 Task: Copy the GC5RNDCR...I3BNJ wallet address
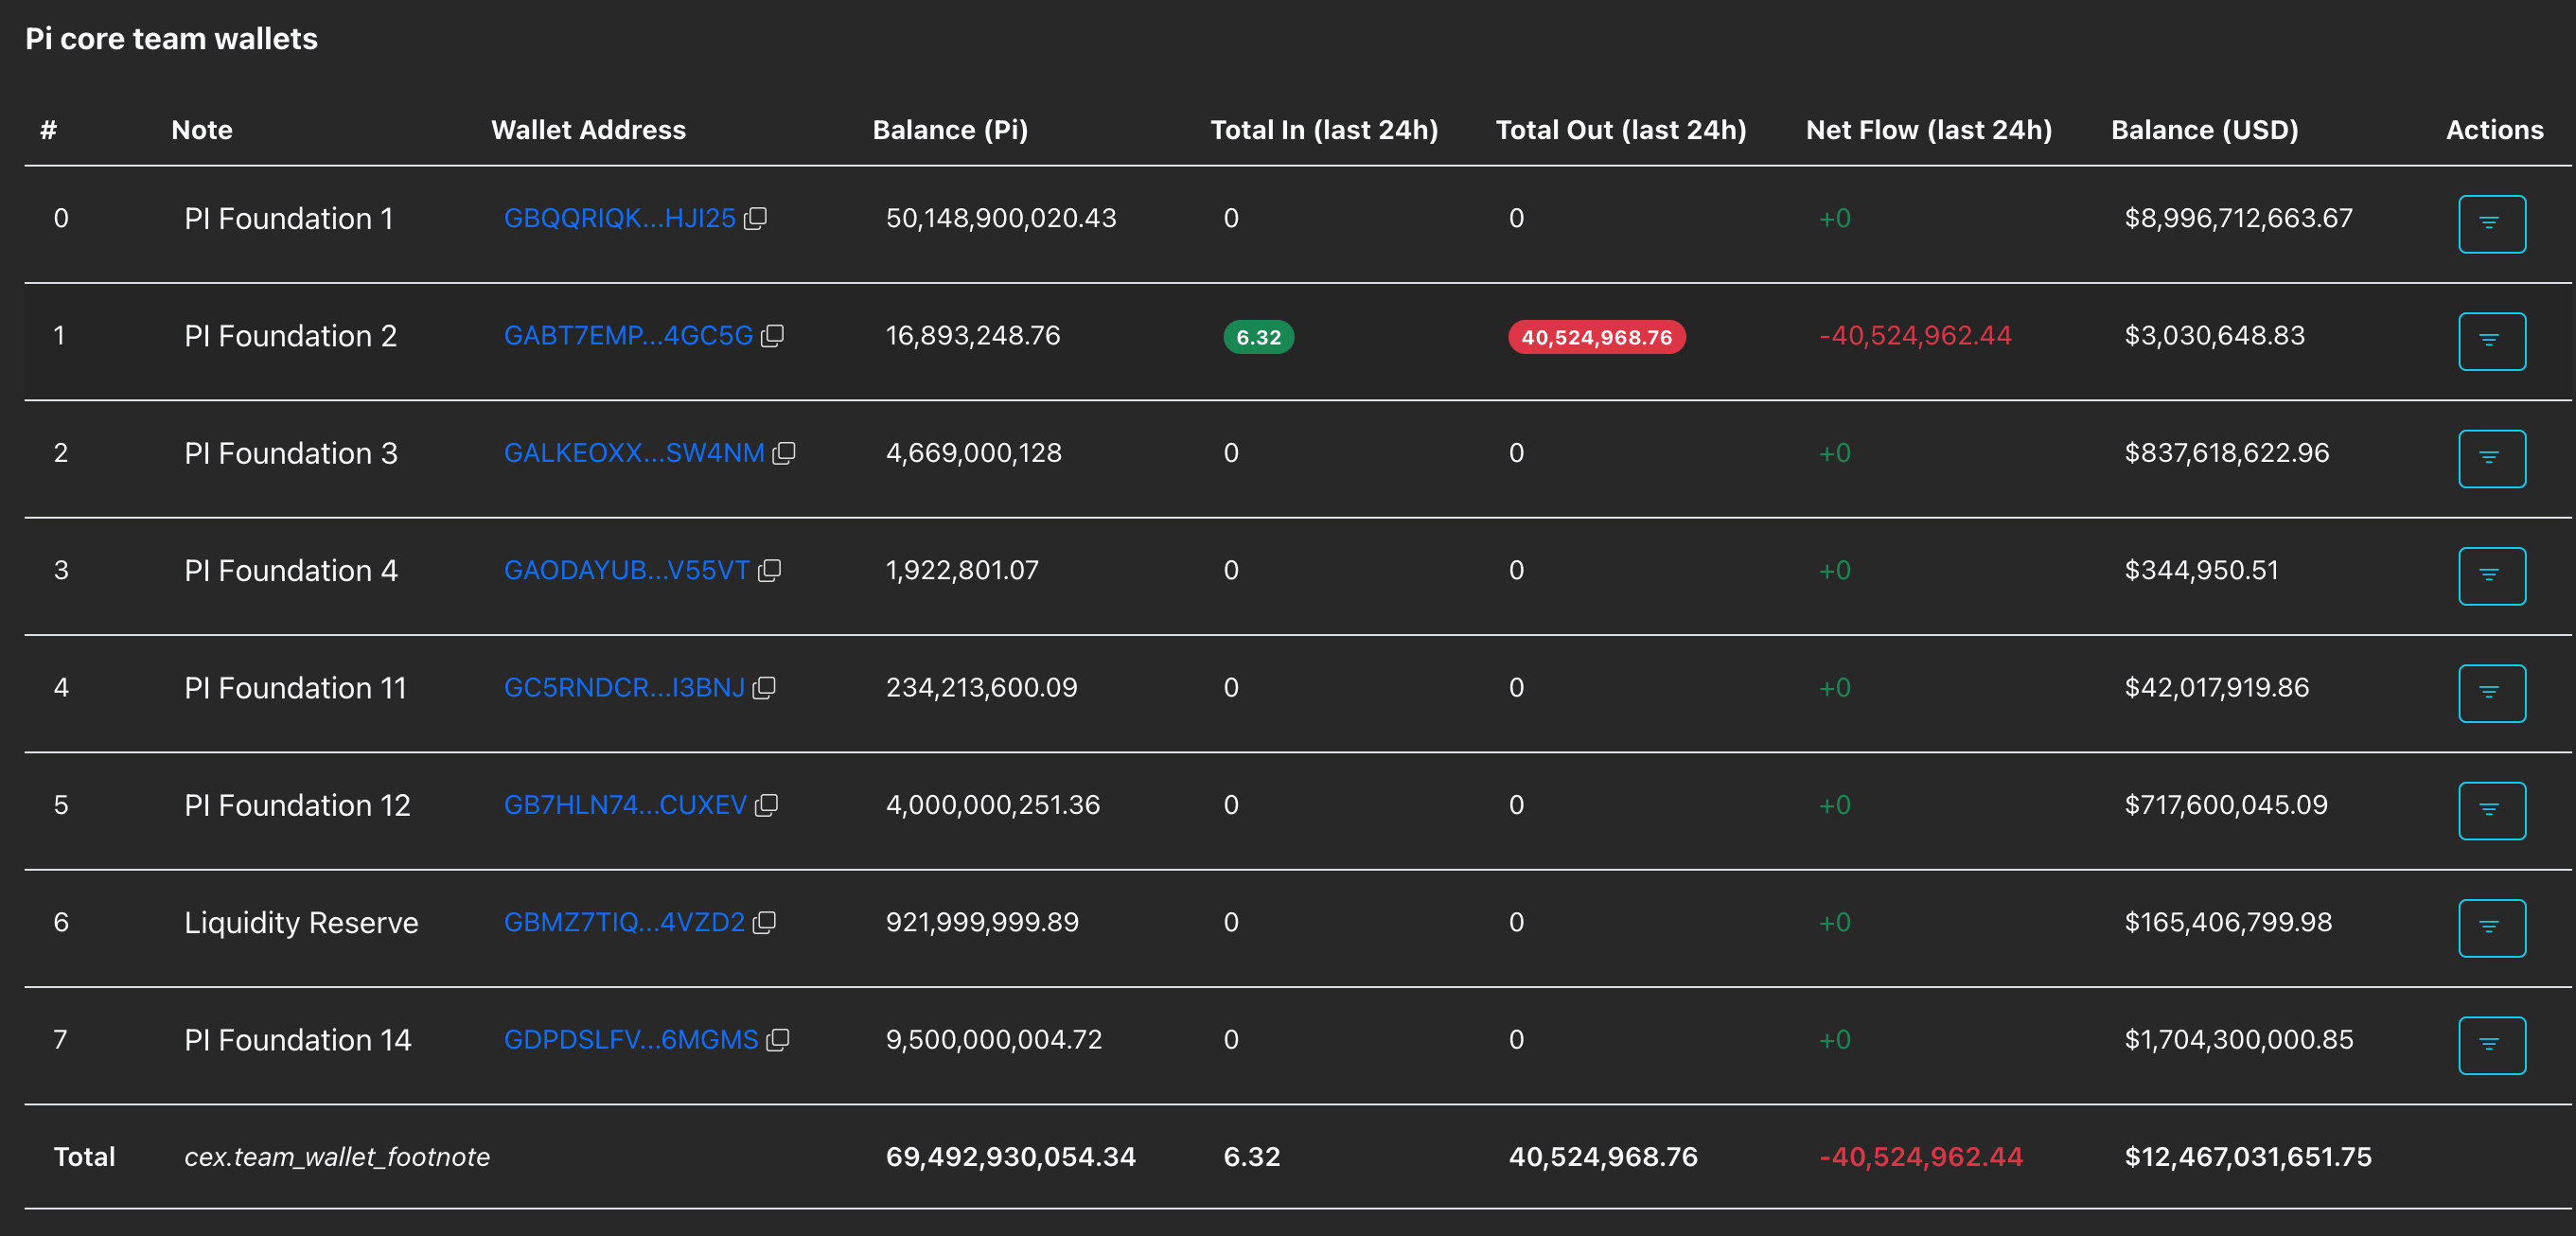[x=764, y=688]
